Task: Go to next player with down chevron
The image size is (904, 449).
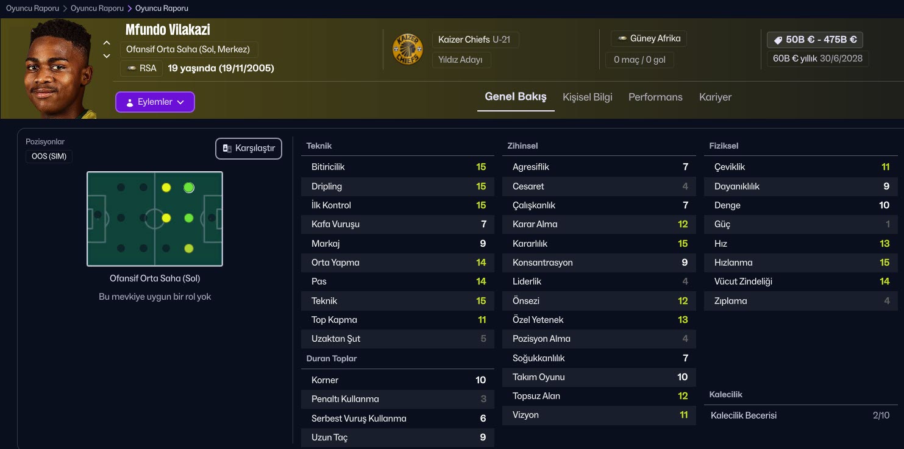Action: (x=107, y=56)
